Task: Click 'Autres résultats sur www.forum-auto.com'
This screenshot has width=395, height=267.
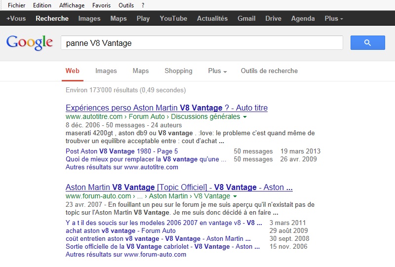Action: (x=126, y=254)
